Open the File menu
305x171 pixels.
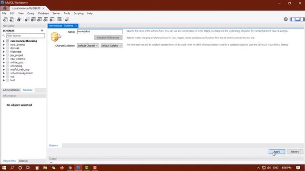pyautogui.click(x=4, y=13)
